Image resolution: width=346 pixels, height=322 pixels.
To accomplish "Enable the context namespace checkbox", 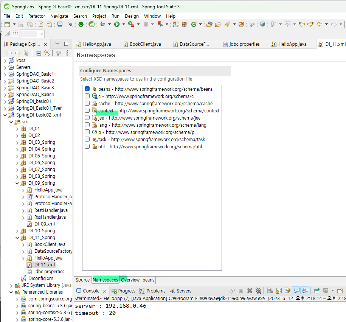I will tap(87, 110).
